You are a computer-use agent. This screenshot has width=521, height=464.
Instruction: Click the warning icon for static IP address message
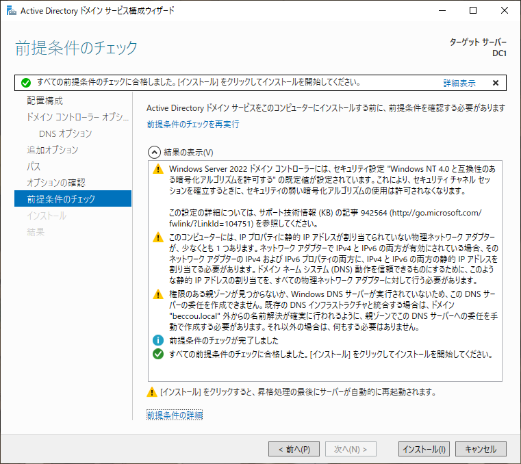pos(158,237)
